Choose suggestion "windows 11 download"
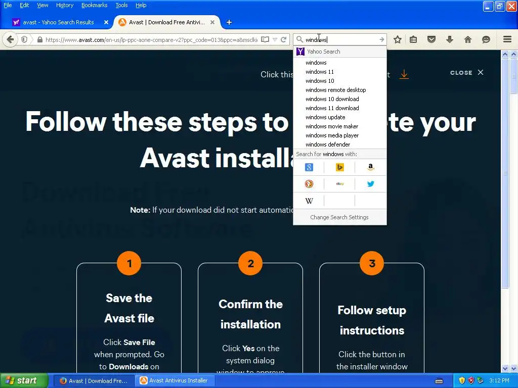518x388 pixels. click(x=339, y=108)
